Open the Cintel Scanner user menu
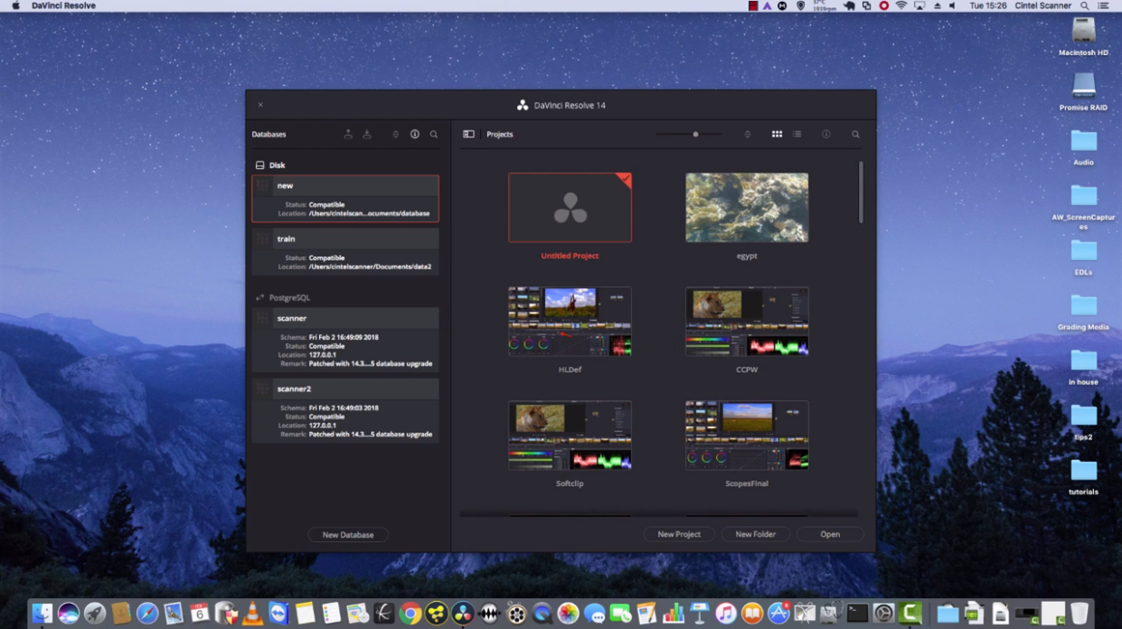1122x629 pixels. 1042,5
